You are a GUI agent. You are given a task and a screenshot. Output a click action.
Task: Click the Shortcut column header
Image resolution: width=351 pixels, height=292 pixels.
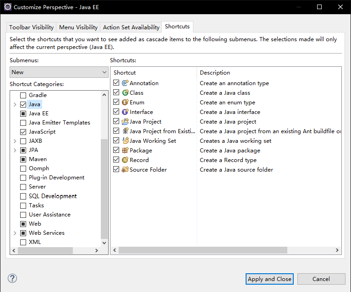[x=154, y=72]
